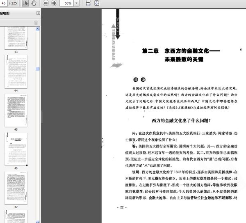The width and height of the screenshot is (246, 223).
Task: Thumbnails panel scroll down arrow
Action: click(x=37, y=222)
